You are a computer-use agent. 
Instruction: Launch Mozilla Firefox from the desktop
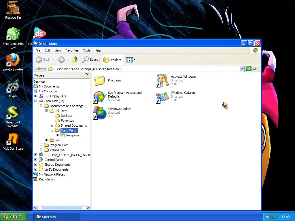point(13,62)
